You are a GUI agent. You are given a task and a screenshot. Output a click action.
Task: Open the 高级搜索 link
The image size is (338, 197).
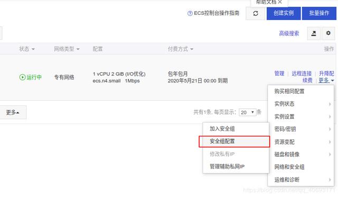click(289, 34)
